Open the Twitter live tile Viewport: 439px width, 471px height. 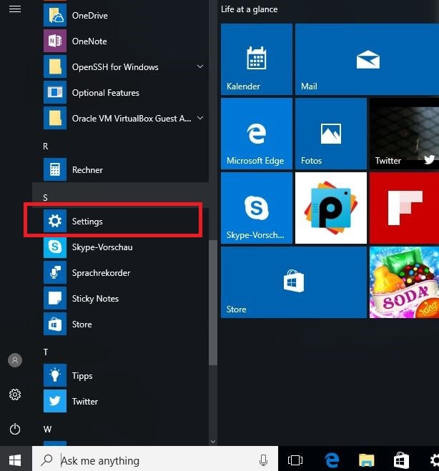(404, 134)
